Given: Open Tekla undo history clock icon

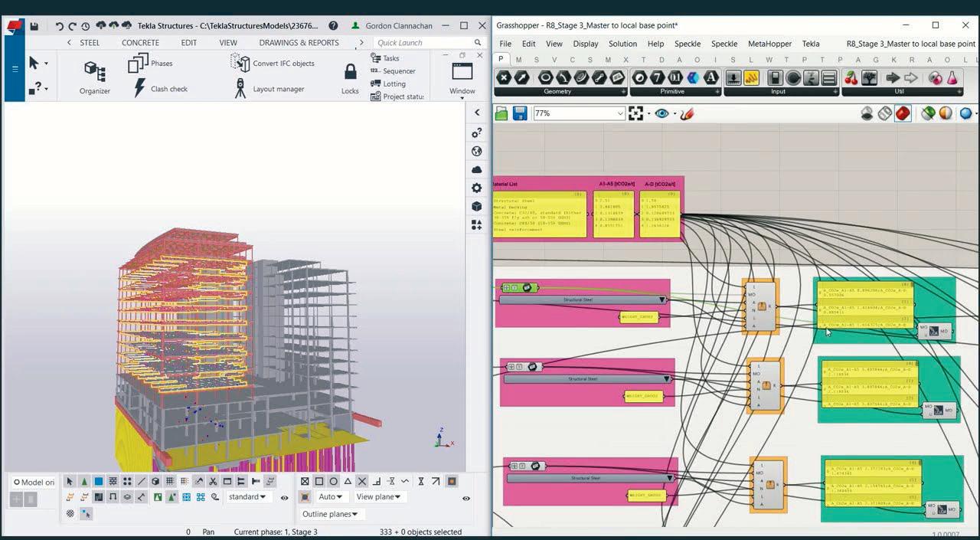Looking at the screenshot, I should click(x=85, y=26).
